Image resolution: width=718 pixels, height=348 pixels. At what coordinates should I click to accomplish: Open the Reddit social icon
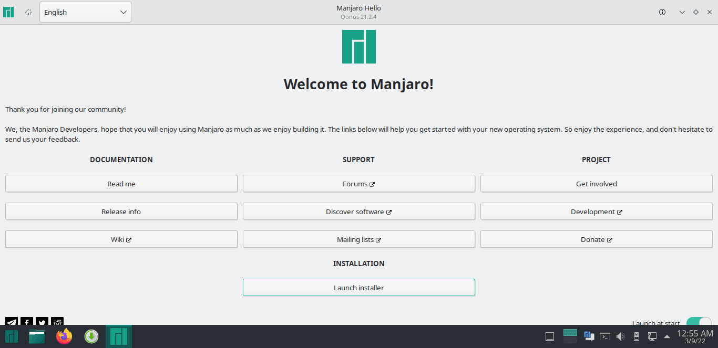[57, 321]
